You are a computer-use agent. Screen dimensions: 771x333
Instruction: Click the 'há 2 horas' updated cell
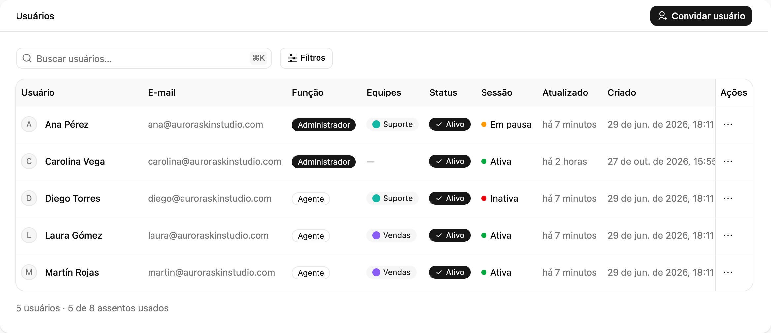coord(564,161)
